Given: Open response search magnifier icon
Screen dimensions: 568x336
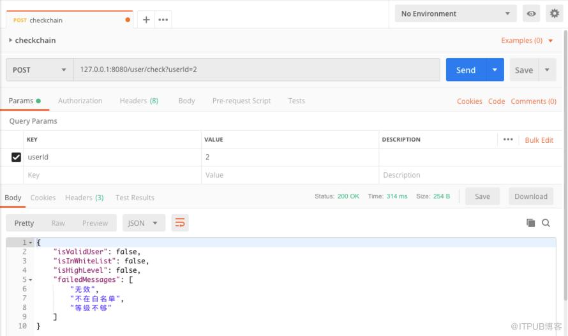Looking at the screenshot, I should tap(546, 223).
